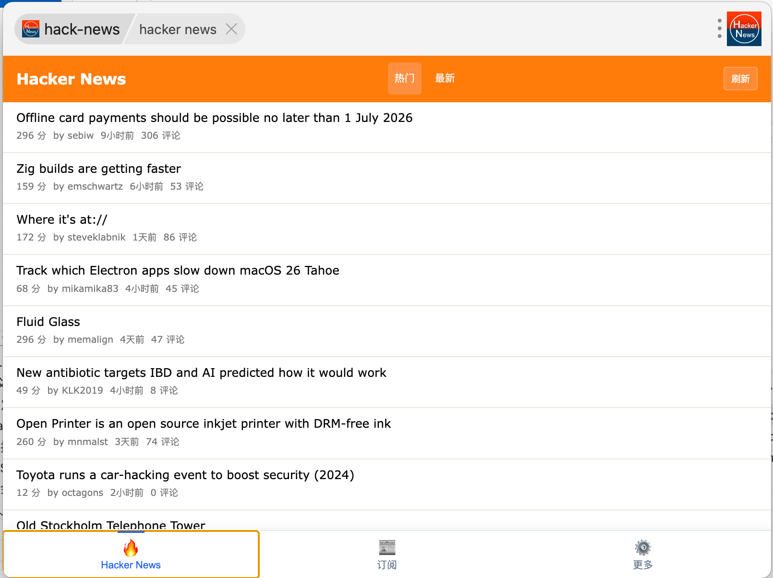Screen dimensions: 773x578
Task: Open Zig builds are getting faster
Action: 99,169
